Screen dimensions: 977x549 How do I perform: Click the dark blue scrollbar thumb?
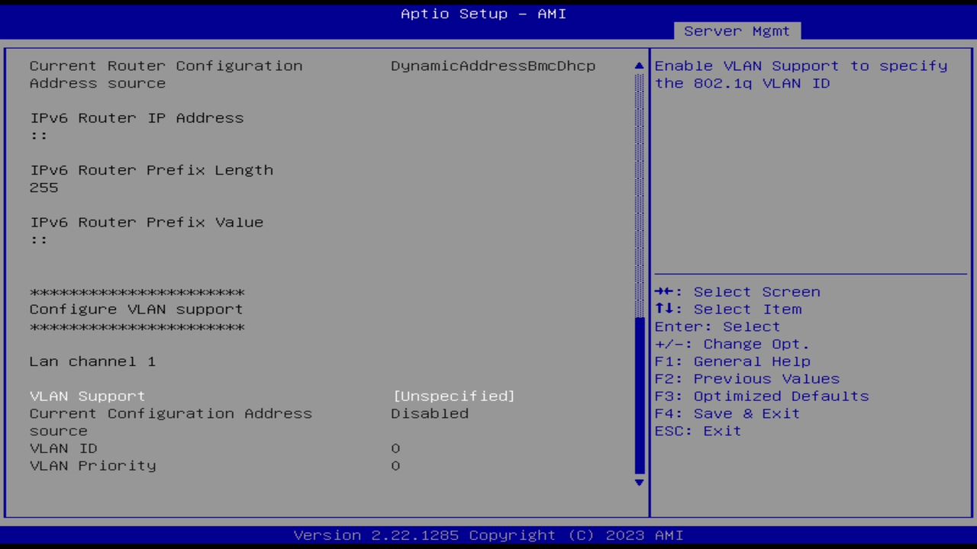click(x=640, y=396)
